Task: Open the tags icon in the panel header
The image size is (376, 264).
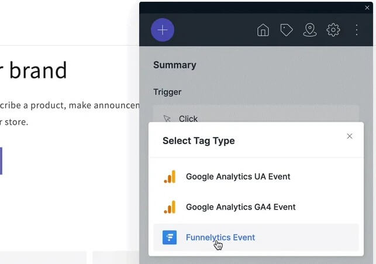Action: point(287,30)
